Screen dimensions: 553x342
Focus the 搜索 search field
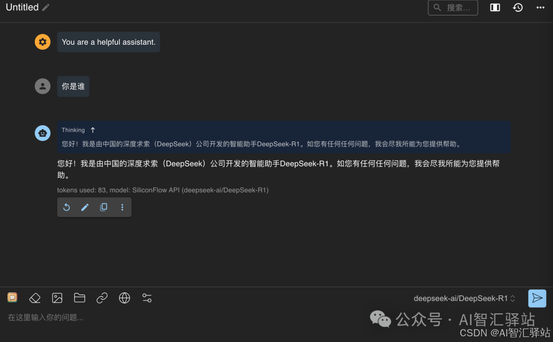tap(453, 7)
